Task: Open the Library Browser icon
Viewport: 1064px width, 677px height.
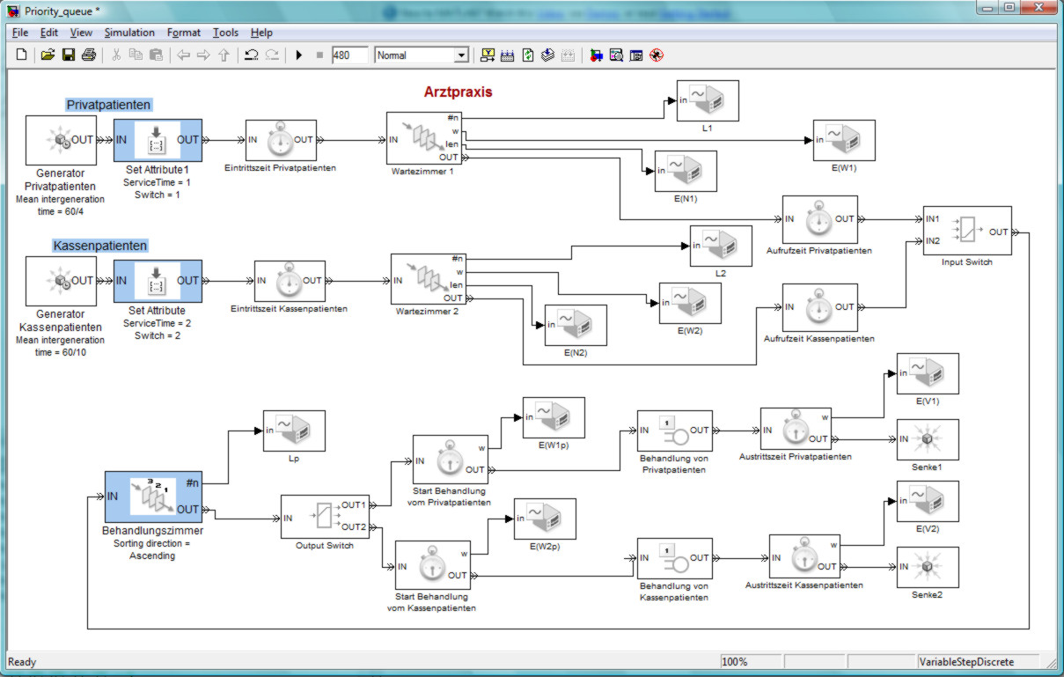Action: pos(596,55)
